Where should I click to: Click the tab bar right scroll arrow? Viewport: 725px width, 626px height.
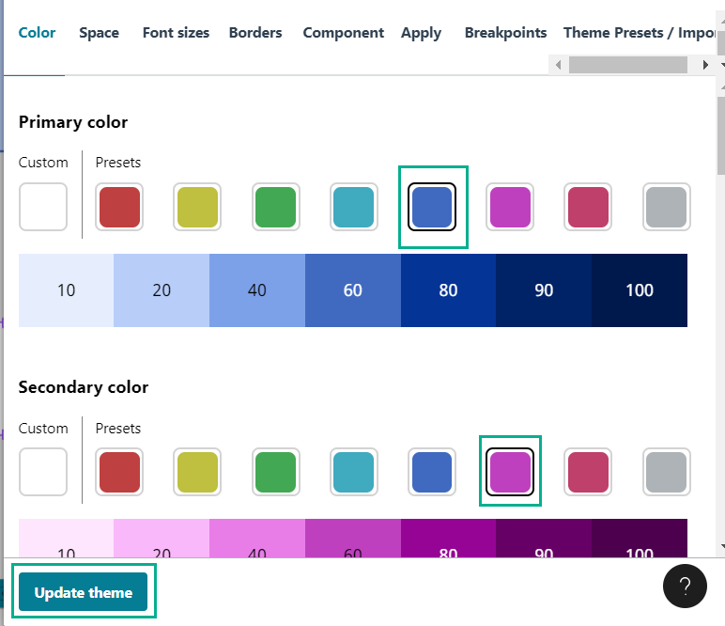(x=705, y=65)
